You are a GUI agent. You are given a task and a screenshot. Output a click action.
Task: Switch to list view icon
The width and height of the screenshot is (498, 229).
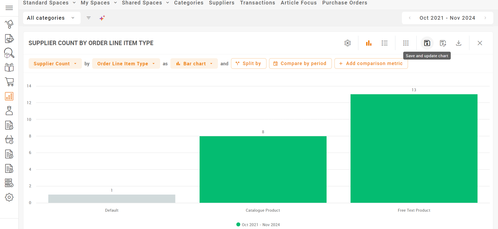click(x=385, y=43)
